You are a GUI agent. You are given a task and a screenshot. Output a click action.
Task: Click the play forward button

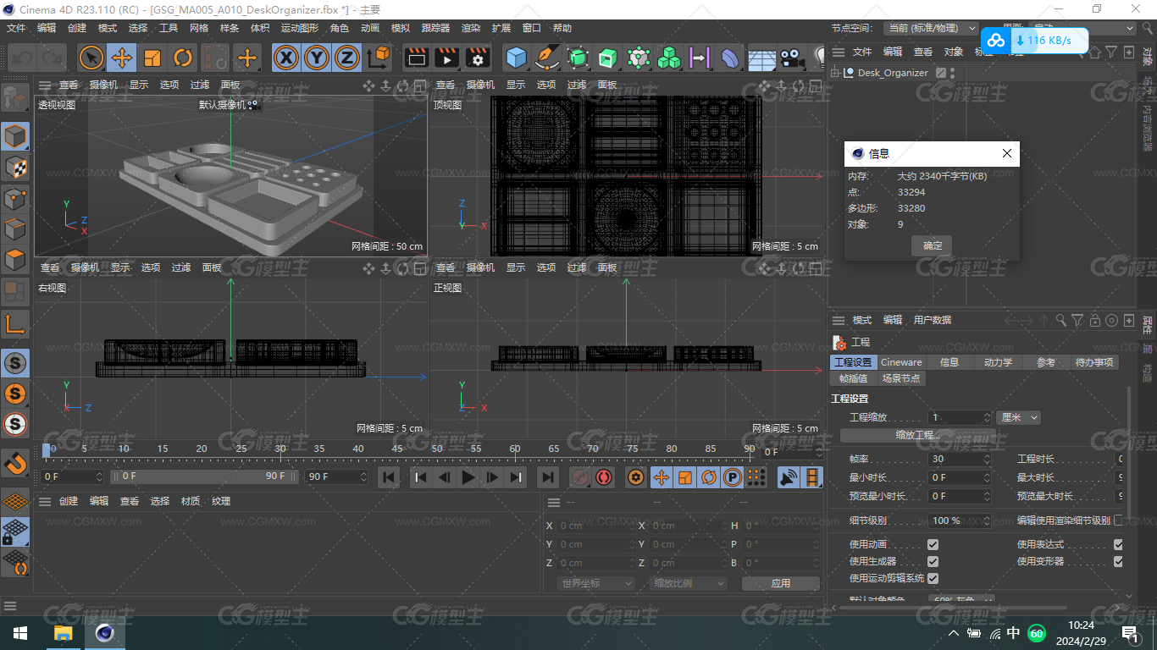468,478
